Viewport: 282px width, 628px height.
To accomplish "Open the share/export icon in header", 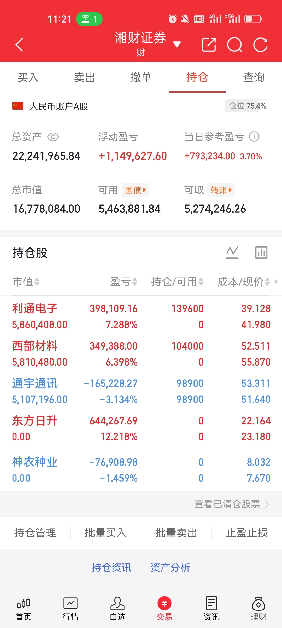I will (209, 45).
